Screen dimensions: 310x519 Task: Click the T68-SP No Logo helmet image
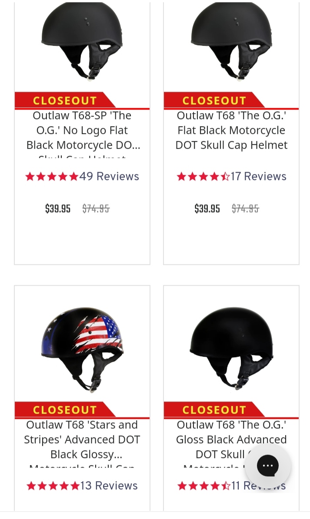[x=82, y=41]
